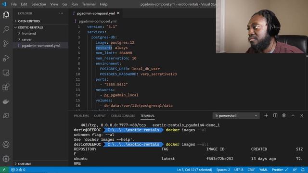Open the File menu

(x=14, y=4)
